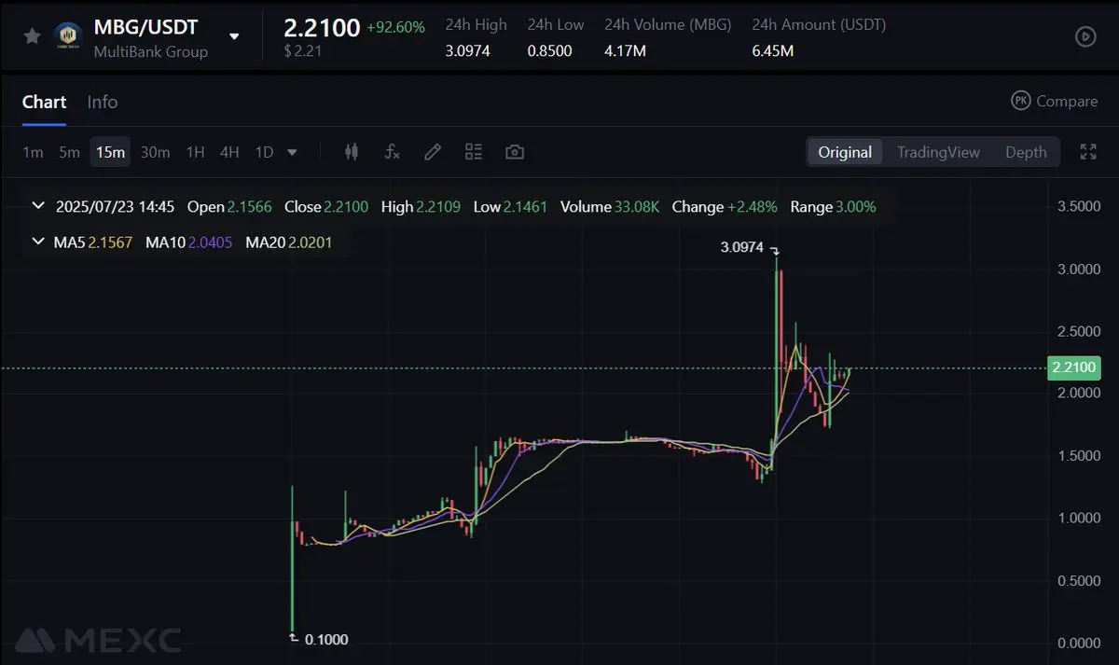Image resolution: width=1119 pixels, height=665 pixels.
Task: Select the 5m timeframe
Action: [x=69, y=152]
